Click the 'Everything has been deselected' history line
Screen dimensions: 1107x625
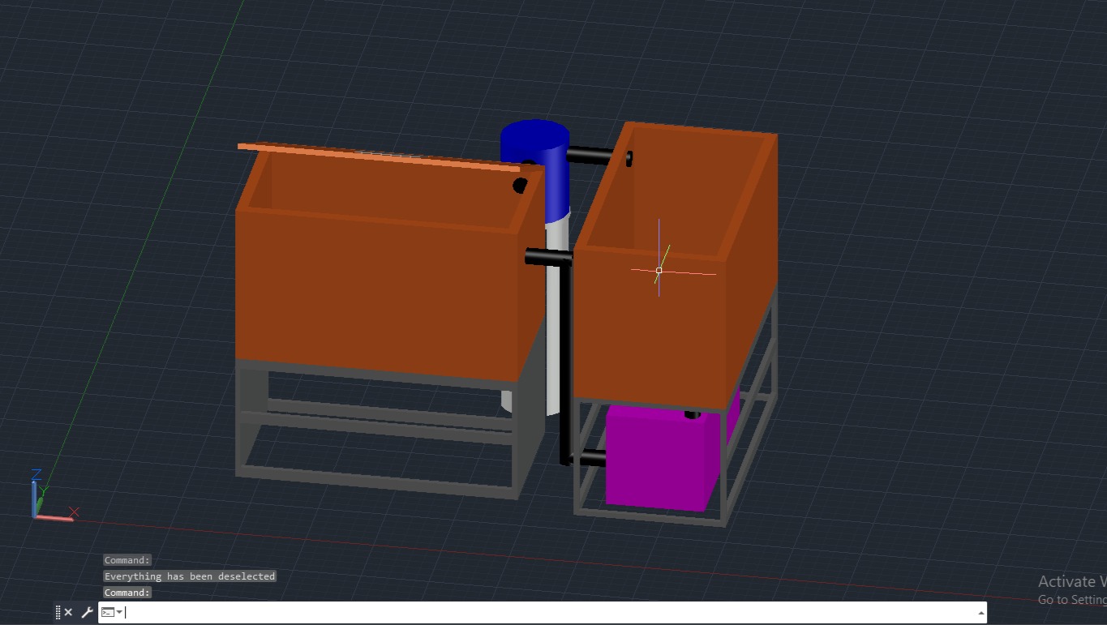point(190,576)
